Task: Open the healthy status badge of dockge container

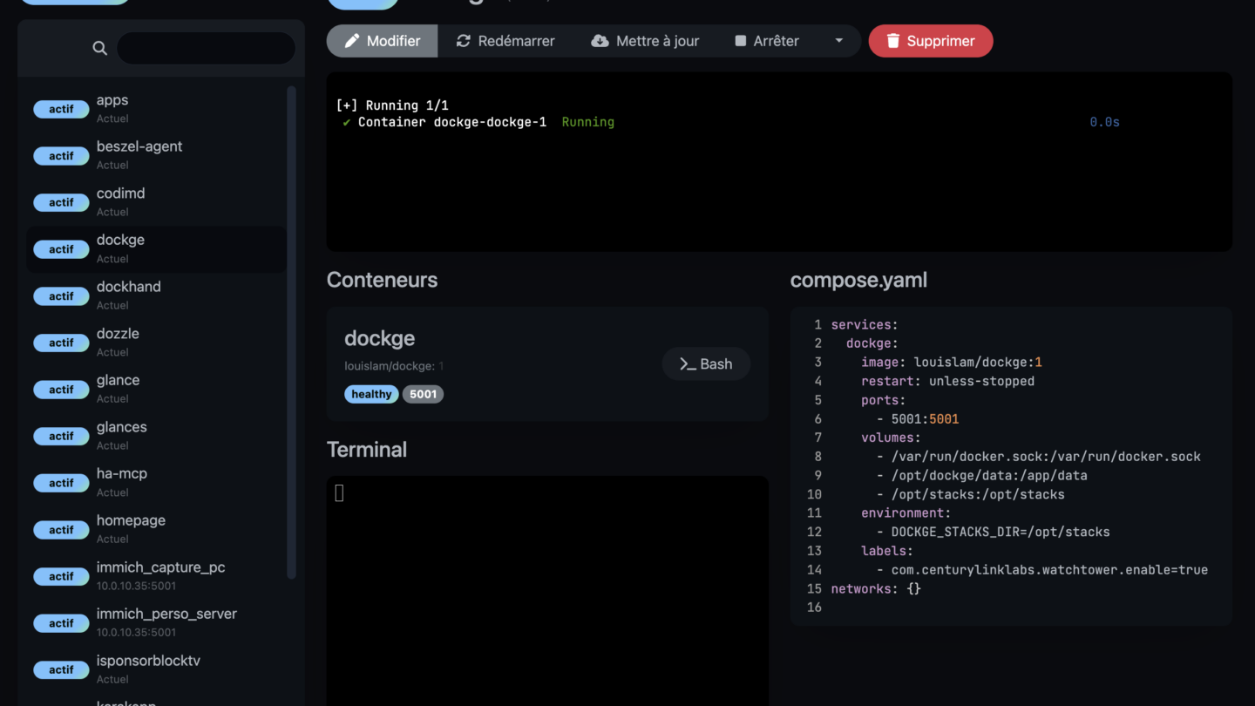Action: (x=371, y=394)
